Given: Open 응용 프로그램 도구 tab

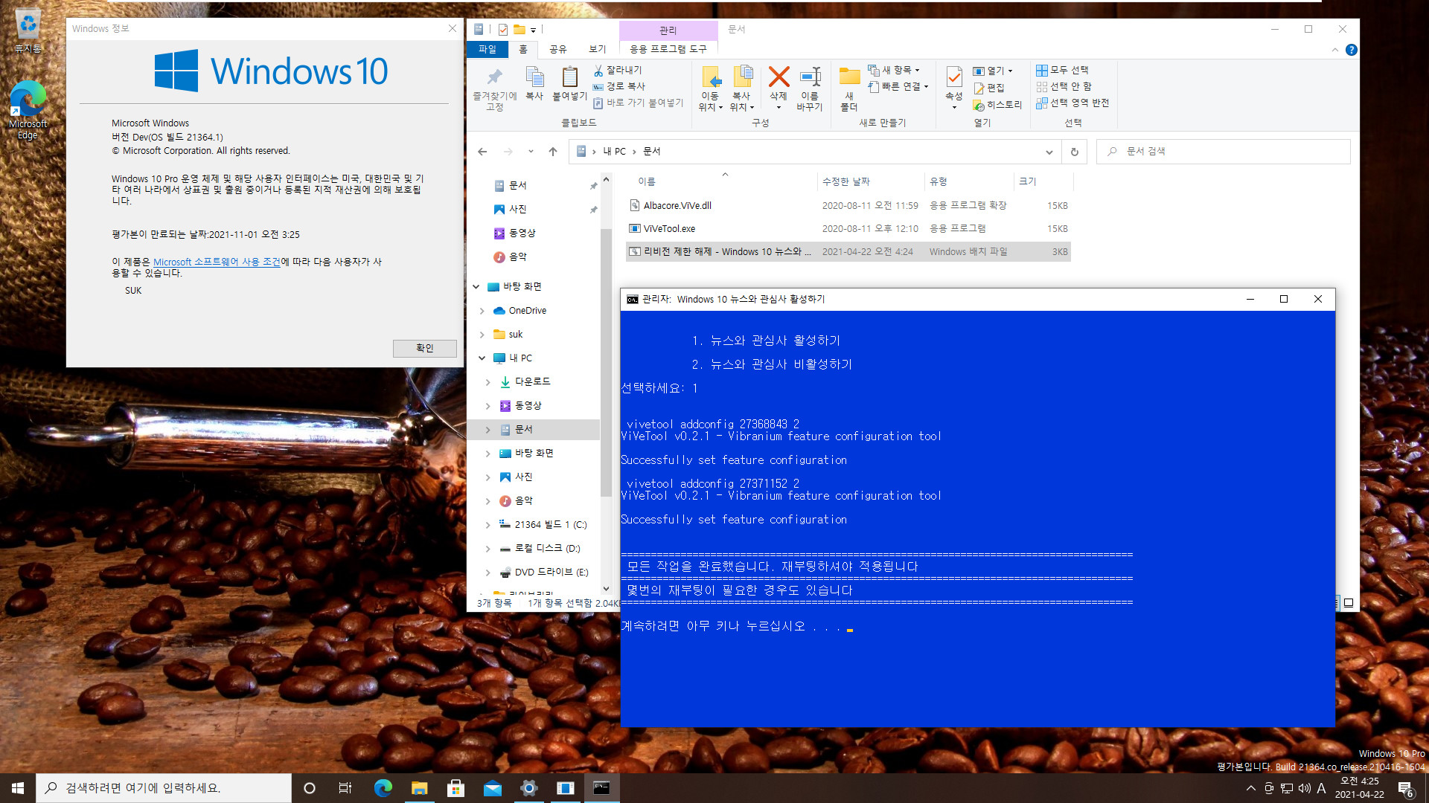Looking at the screenshot, I should [x=668, y=49].
